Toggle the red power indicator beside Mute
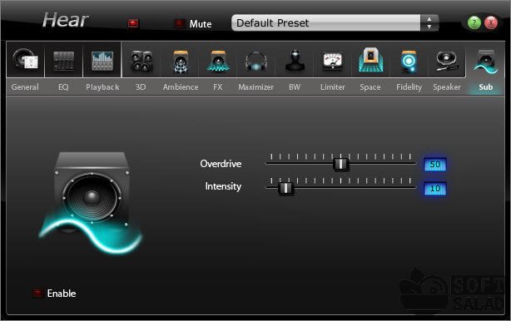Screen dimensions: 511x321 coord(133,23)
